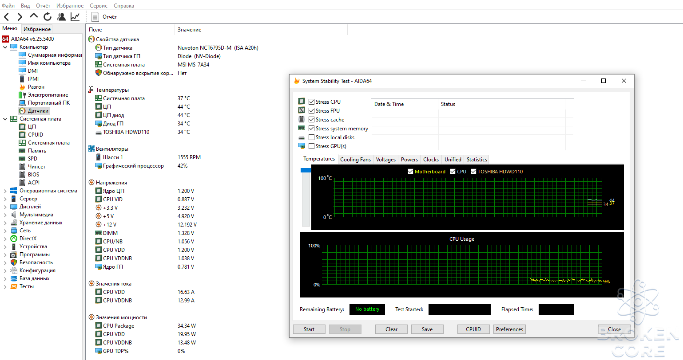Open the Сервис menu
Image resolution: width=683 pixels, height=360 pixels.
(x=99, y=6)
